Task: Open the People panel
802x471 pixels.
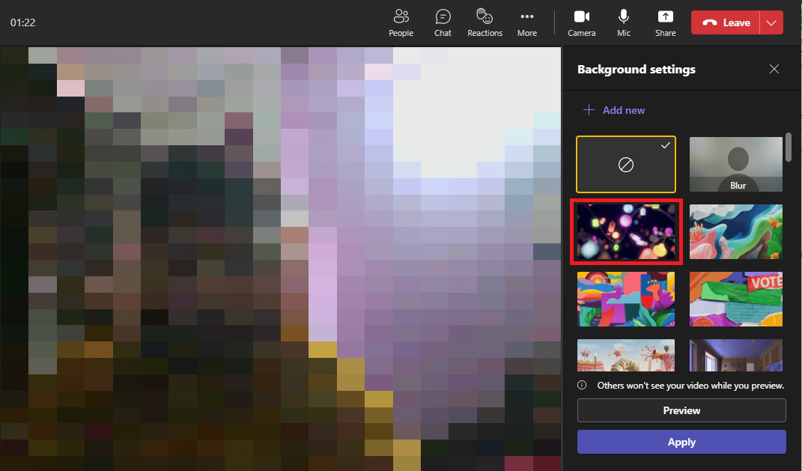Action: coord(401,23)
